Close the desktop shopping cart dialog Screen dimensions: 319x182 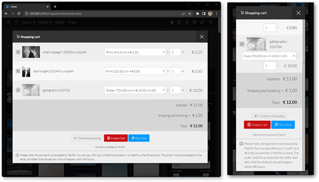(x=202, y=37)
